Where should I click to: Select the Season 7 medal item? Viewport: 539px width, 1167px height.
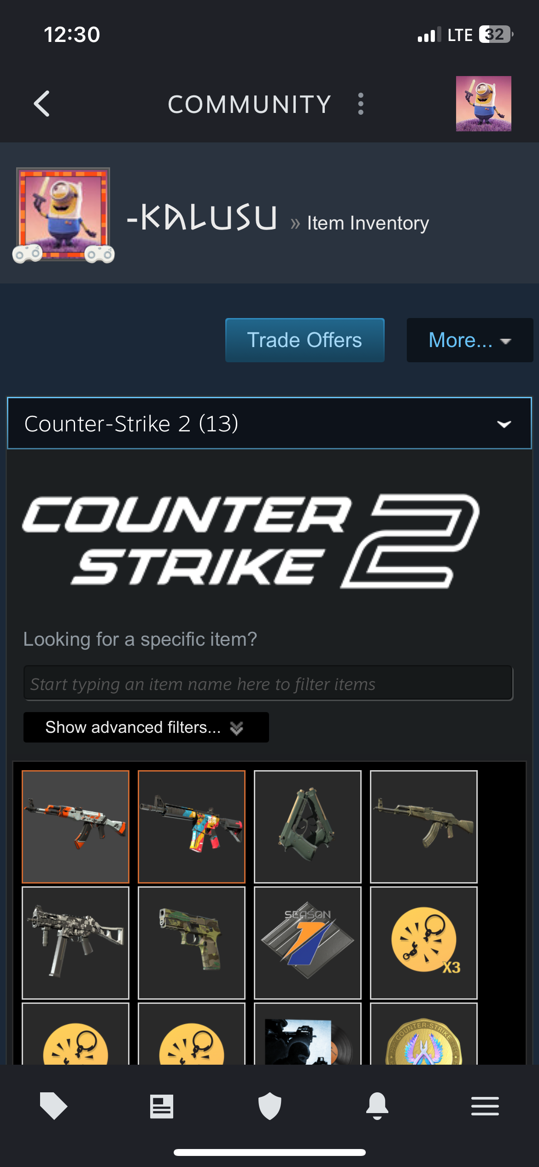[308, 943]
